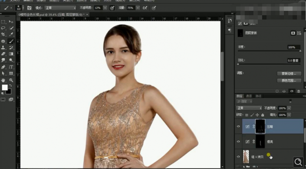Change the screen mode
The height and width of the screenshot is (169, 306).
[x=11, y=100]
